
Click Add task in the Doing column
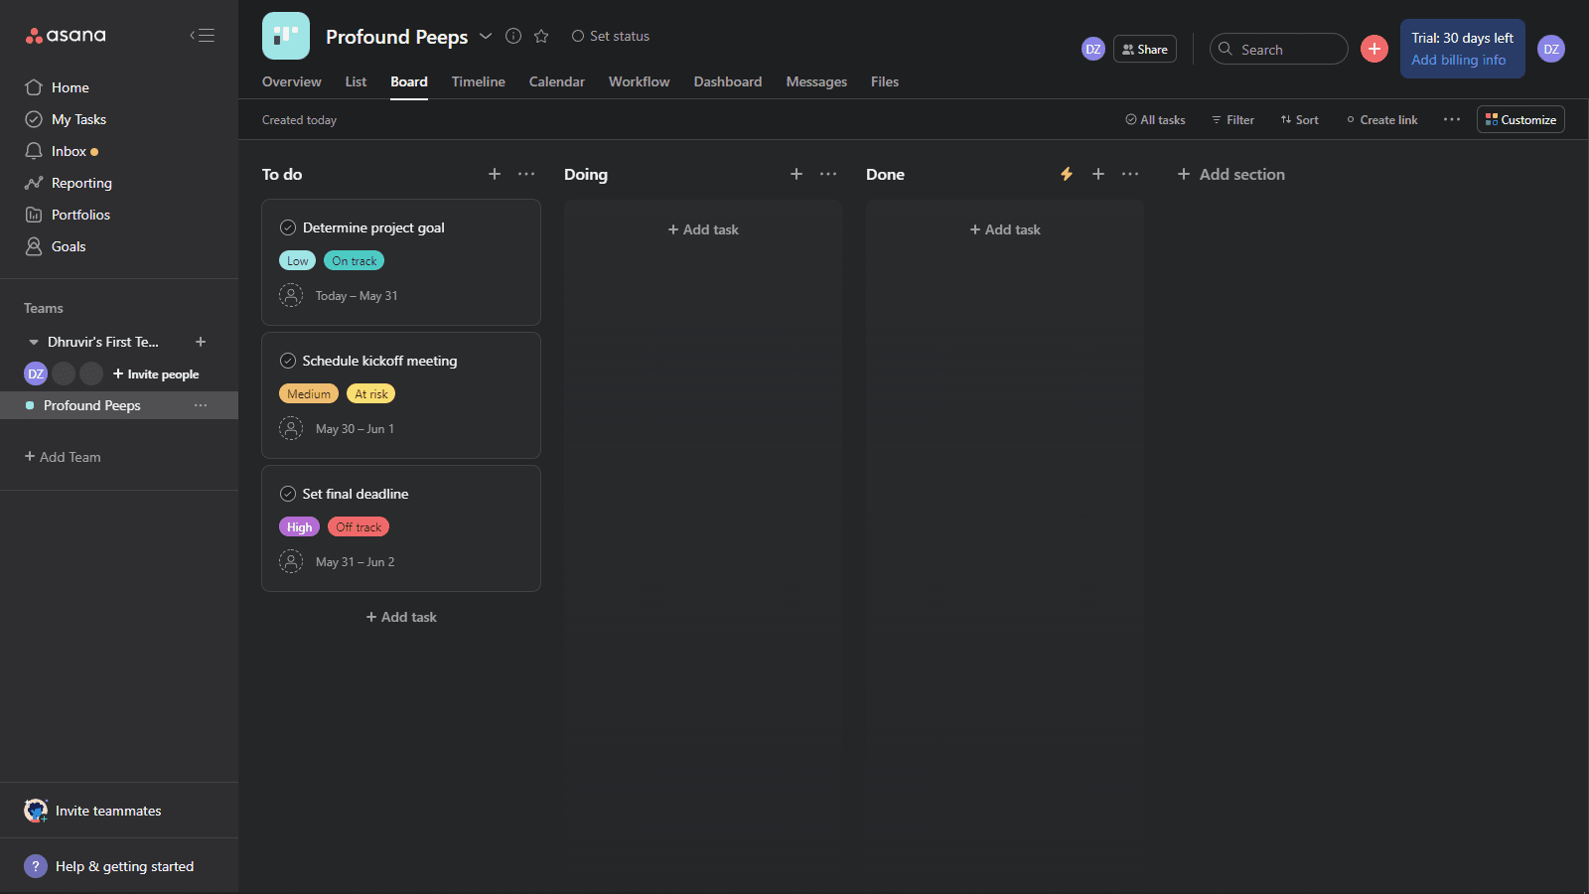coord(703,229)
